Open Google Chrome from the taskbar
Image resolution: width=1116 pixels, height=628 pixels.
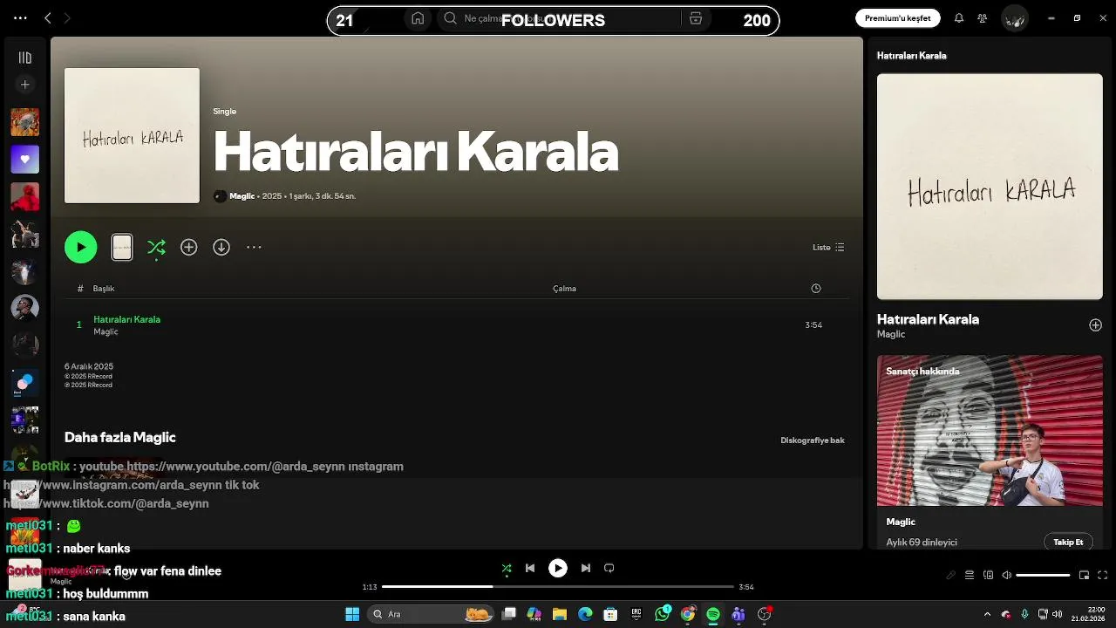click(688, 614)
